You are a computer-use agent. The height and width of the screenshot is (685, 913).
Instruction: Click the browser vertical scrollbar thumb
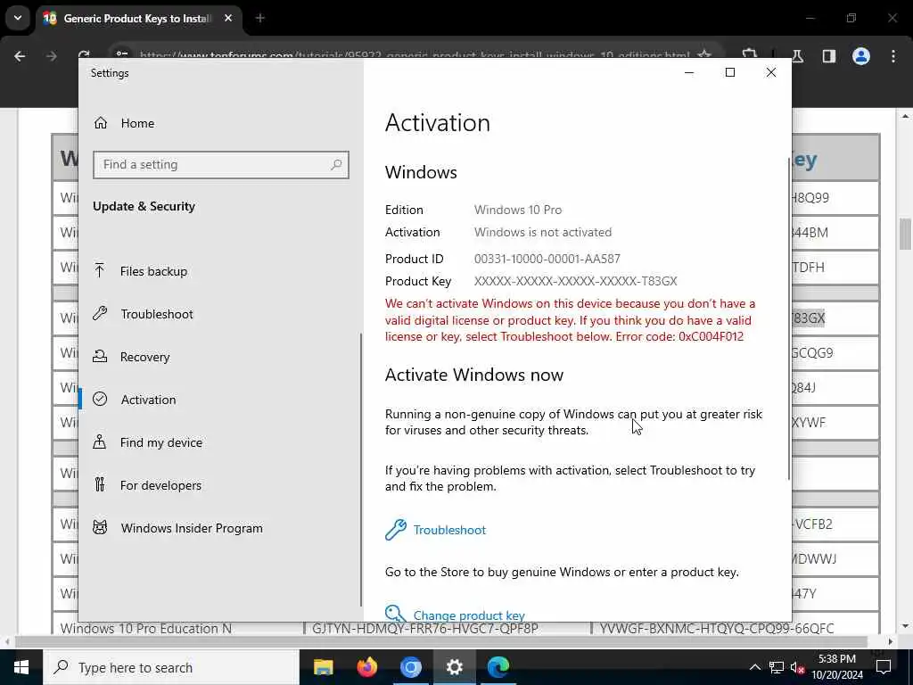click(905, 234)
